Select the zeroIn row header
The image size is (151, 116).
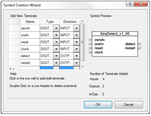(14, 28)
